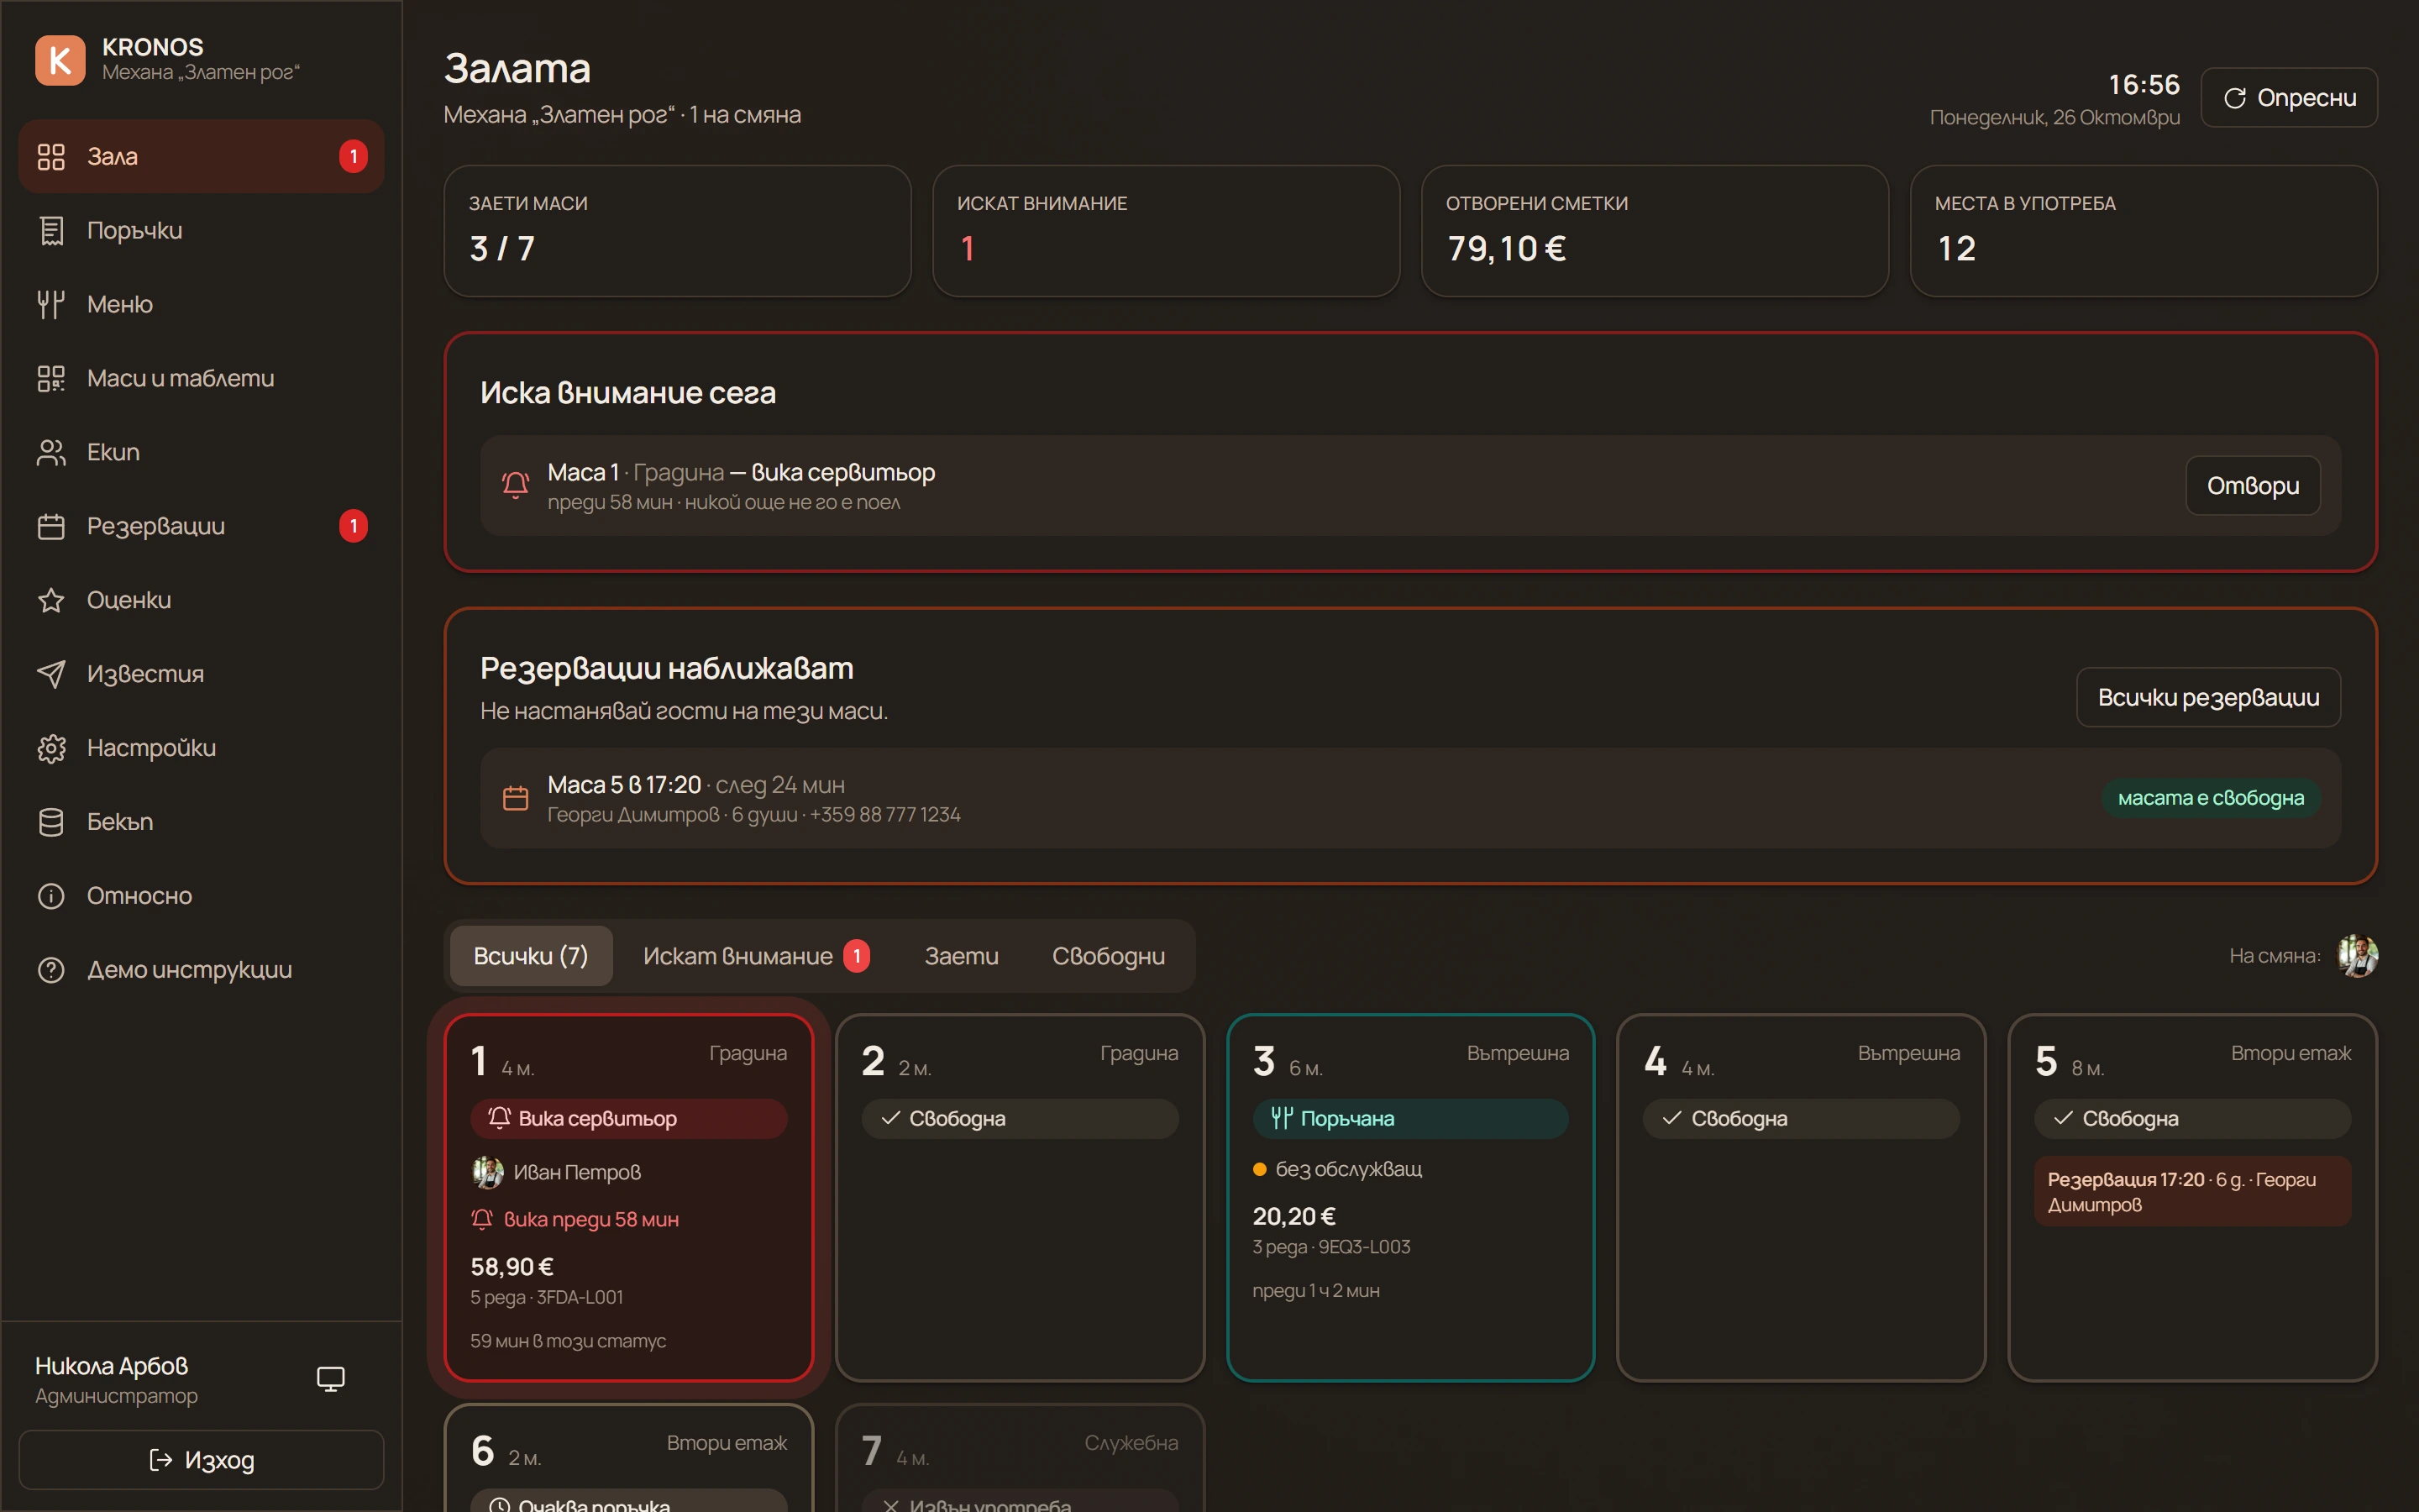The width and height of the screenshot is (2419, 1512).
Task: Click Отвори for Маса 1 alert
Action: point(2253,486)
